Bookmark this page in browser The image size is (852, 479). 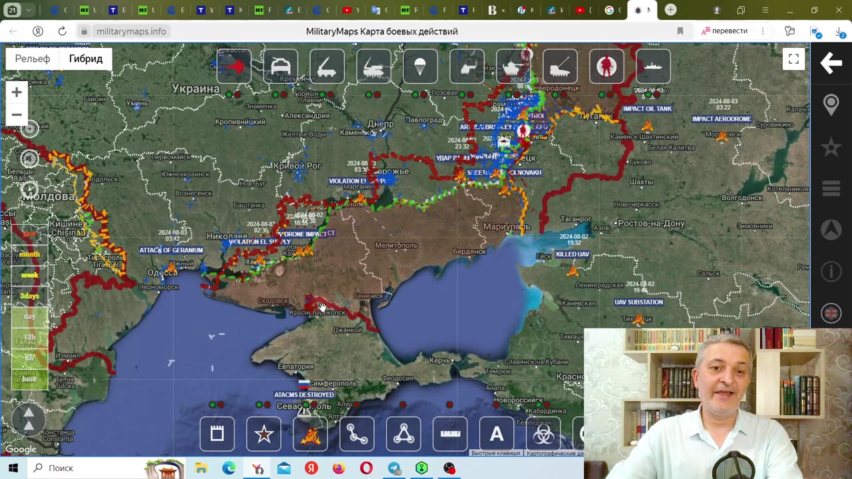(680, 31)
